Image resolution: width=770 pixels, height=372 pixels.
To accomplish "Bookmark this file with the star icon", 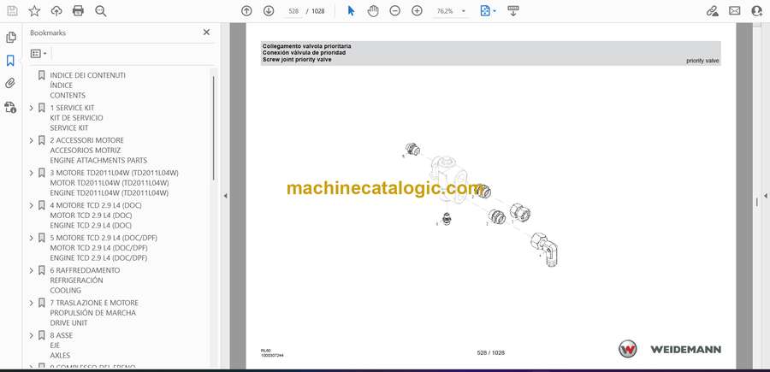I will (34, 11).
